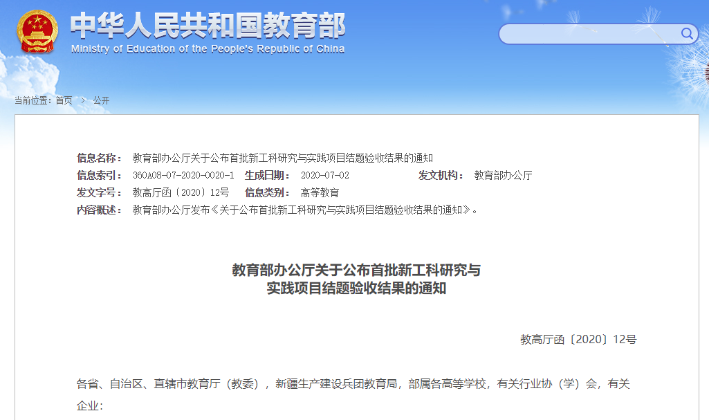
Task: Select right-aligned document number 教高厅函〔2020〕12号
Action: click(x=578, y=339)
